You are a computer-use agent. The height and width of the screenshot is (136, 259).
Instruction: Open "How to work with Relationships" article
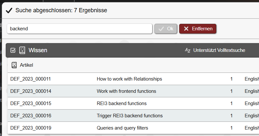[129, 79]
